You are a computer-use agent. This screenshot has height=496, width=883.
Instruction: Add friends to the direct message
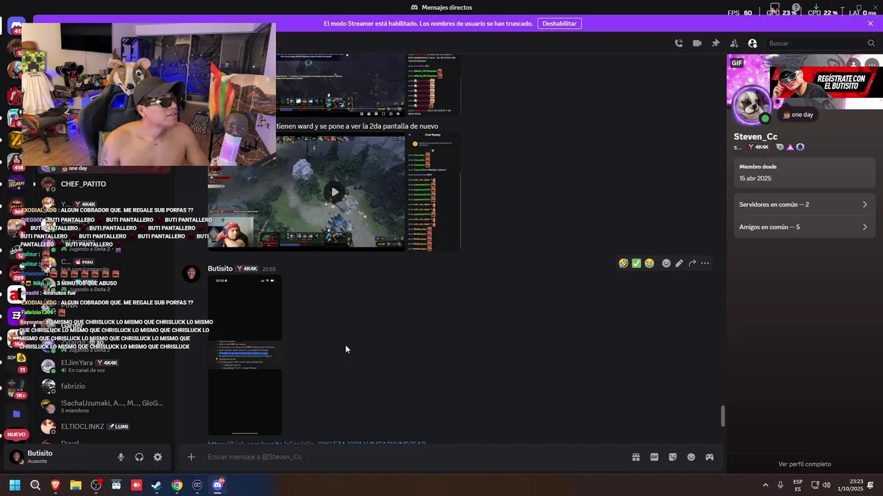(x=734, y=43)
